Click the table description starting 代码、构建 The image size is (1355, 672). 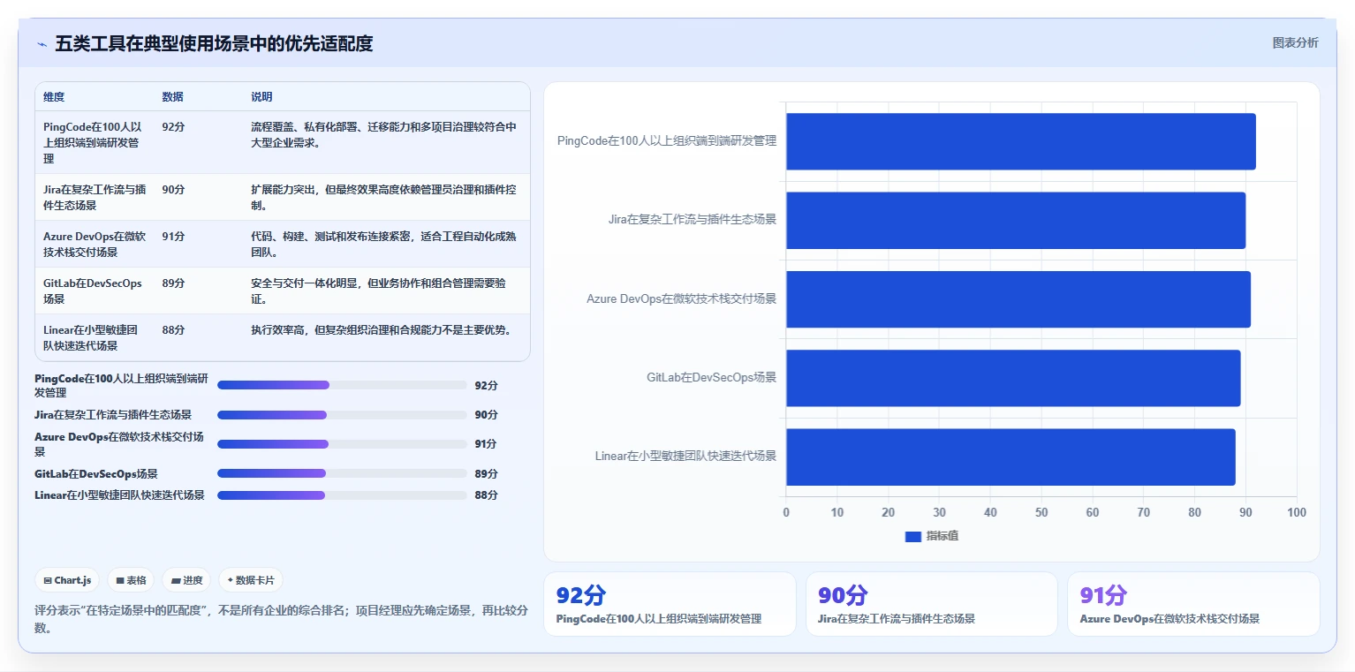(384, 244)
